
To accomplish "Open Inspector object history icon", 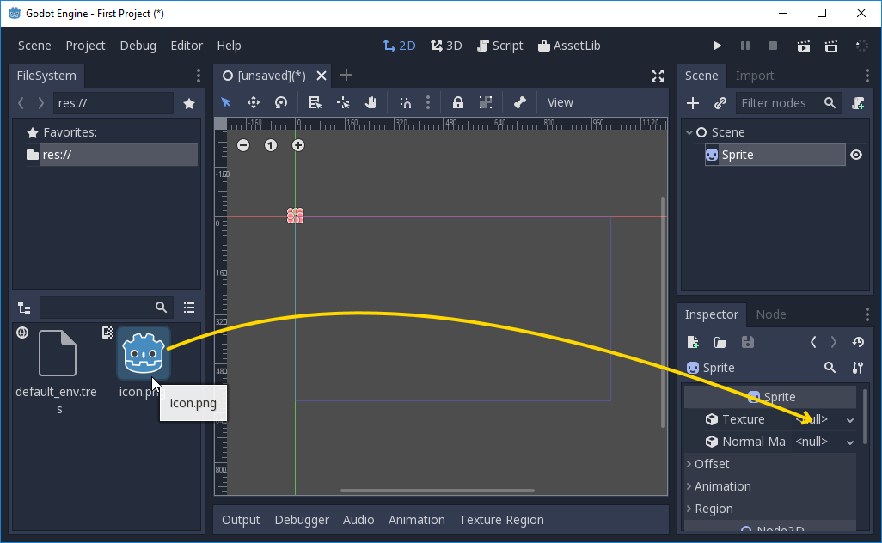I will [858, 342].
